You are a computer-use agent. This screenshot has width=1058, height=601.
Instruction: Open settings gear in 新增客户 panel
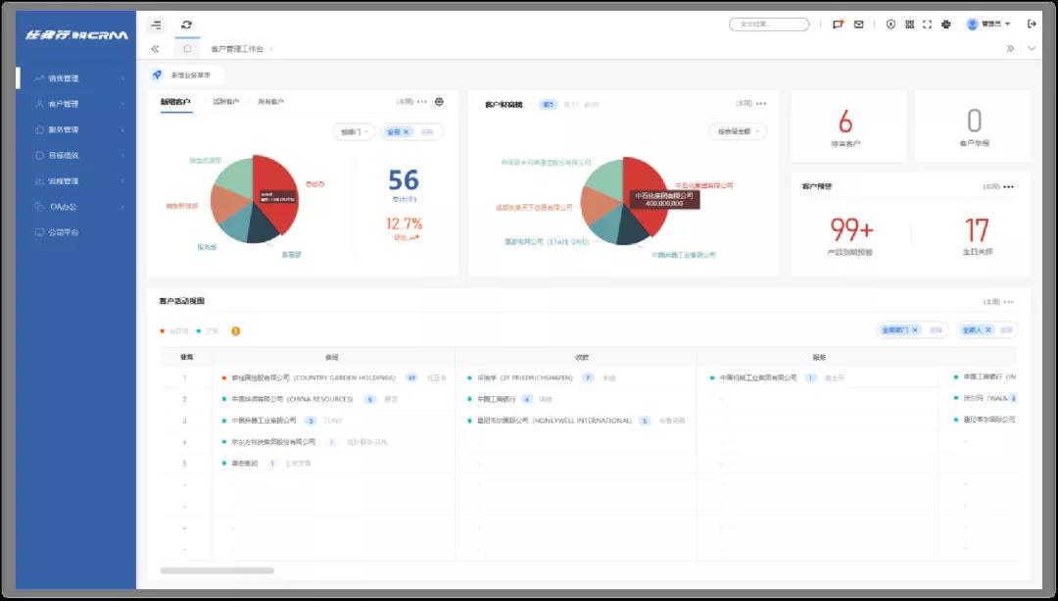click(x=439, y=101)
